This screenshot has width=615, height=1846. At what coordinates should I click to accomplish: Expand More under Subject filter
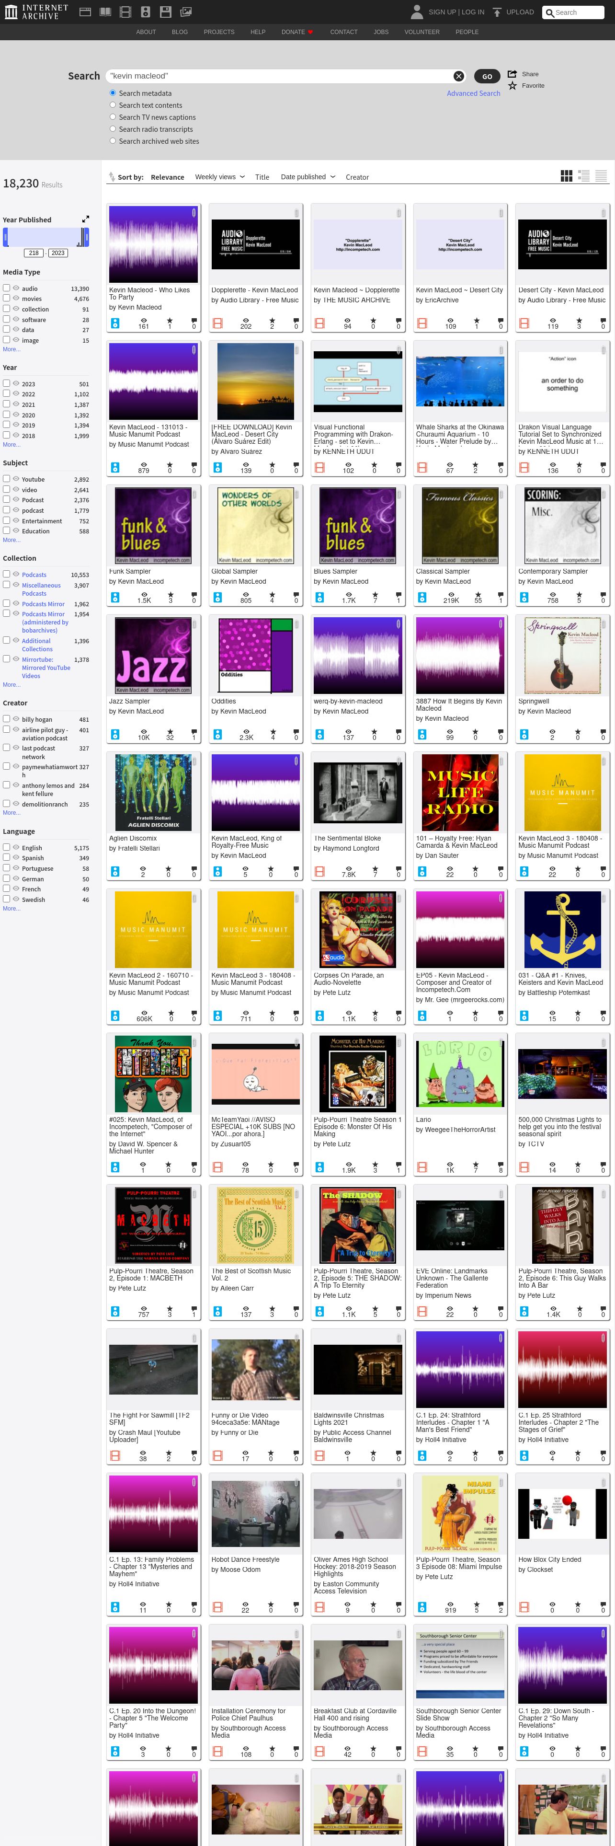pos(11,540)
